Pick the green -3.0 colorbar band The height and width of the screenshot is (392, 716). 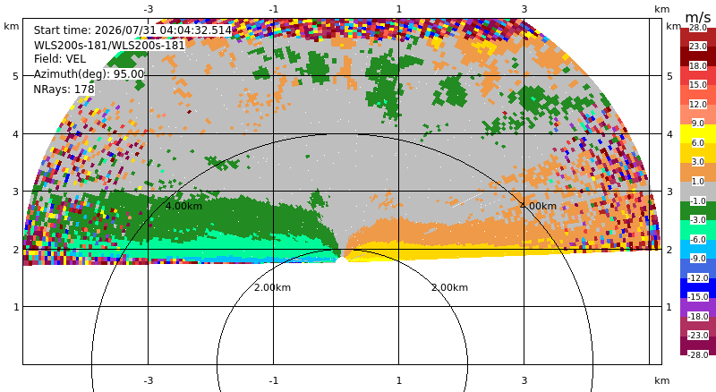click(x=698, y=210)
